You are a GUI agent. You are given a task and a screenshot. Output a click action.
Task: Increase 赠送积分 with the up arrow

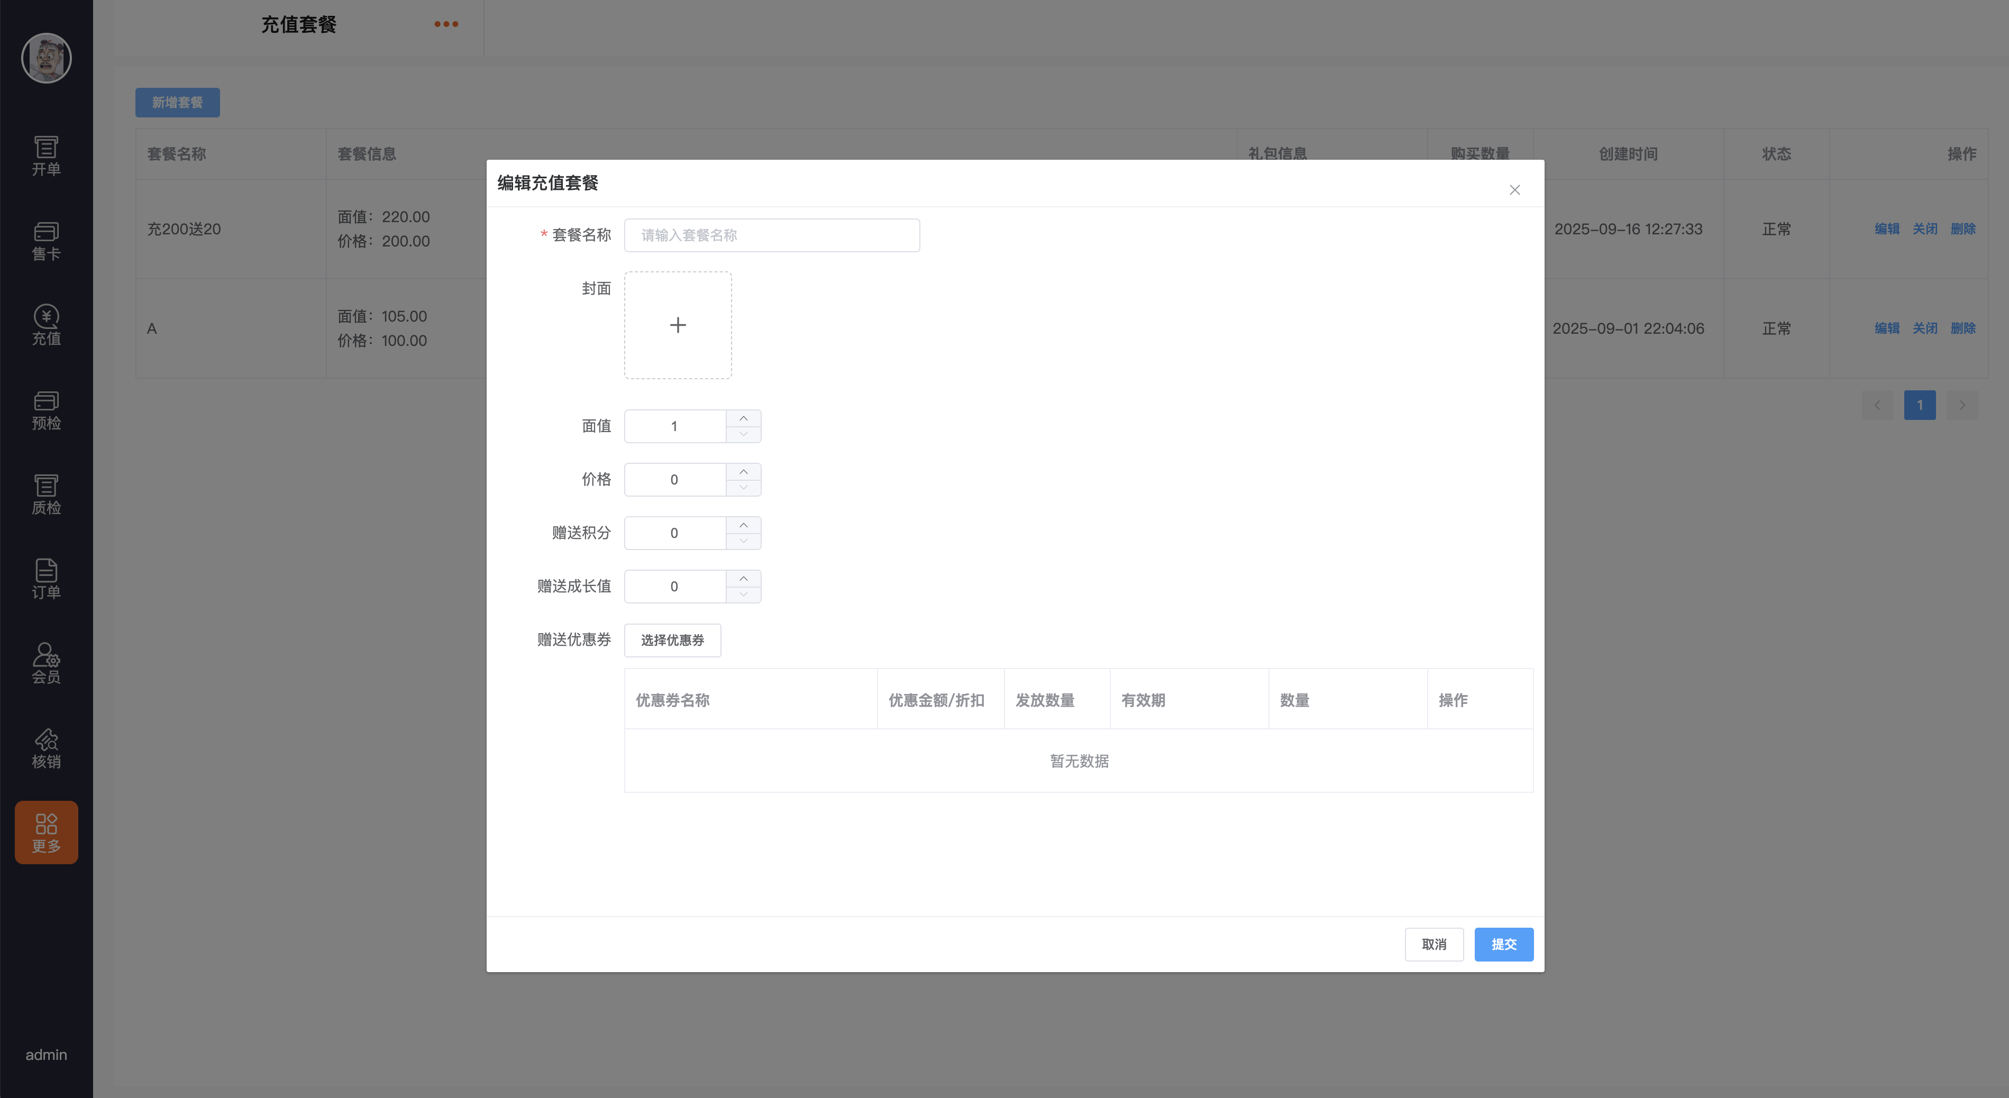pos(743,526)
